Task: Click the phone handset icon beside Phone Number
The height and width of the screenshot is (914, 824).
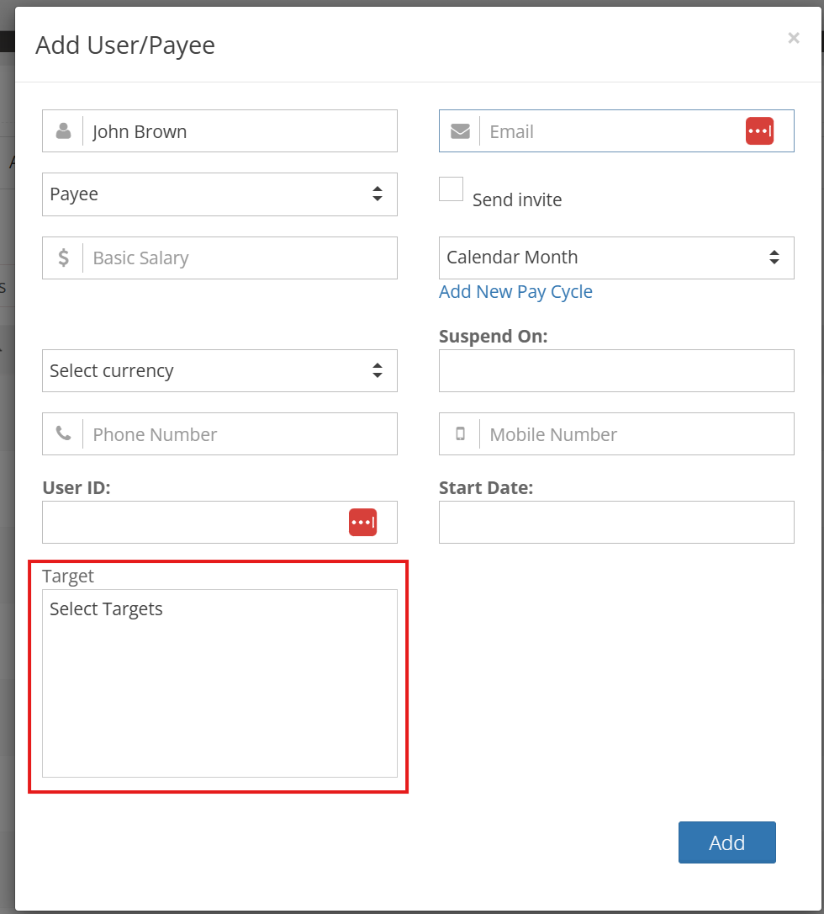Action: tap(63, 433)
